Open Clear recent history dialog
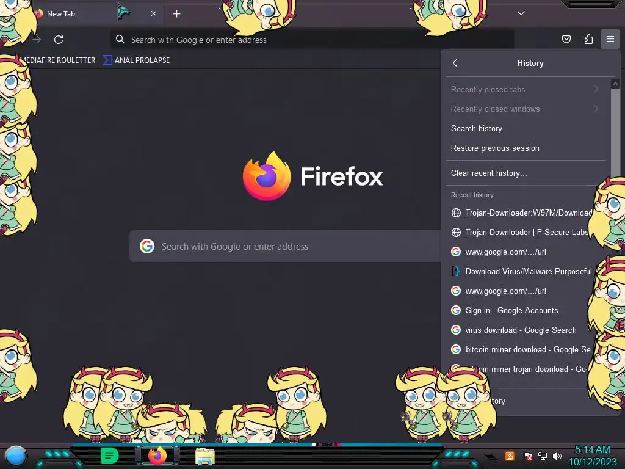625x469 pixels. pyautogui.click(x=526, y=173)
